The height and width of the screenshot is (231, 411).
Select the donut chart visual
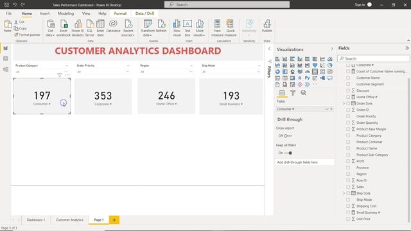(277, 71)
